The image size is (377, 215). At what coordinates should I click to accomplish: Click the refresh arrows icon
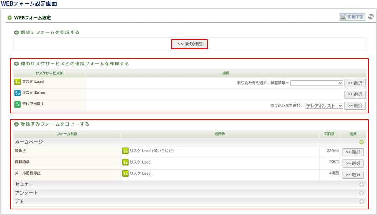pos(371,17)
